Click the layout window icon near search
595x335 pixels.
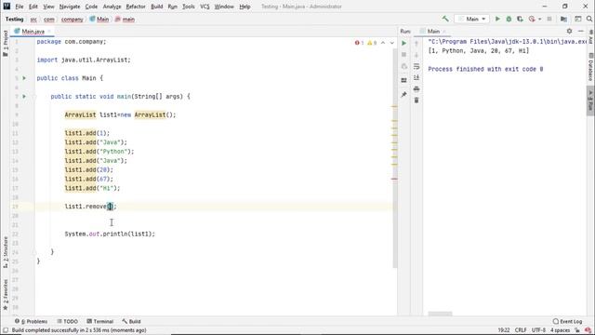(578, 19)
